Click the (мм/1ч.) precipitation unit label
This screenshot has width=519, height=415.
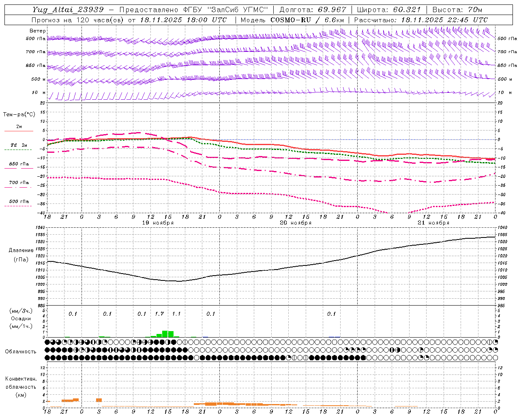click(21, 326)
